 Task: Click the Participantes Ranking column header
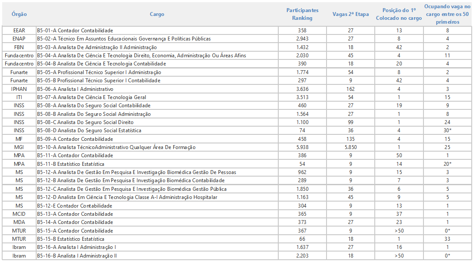point(302,14)
